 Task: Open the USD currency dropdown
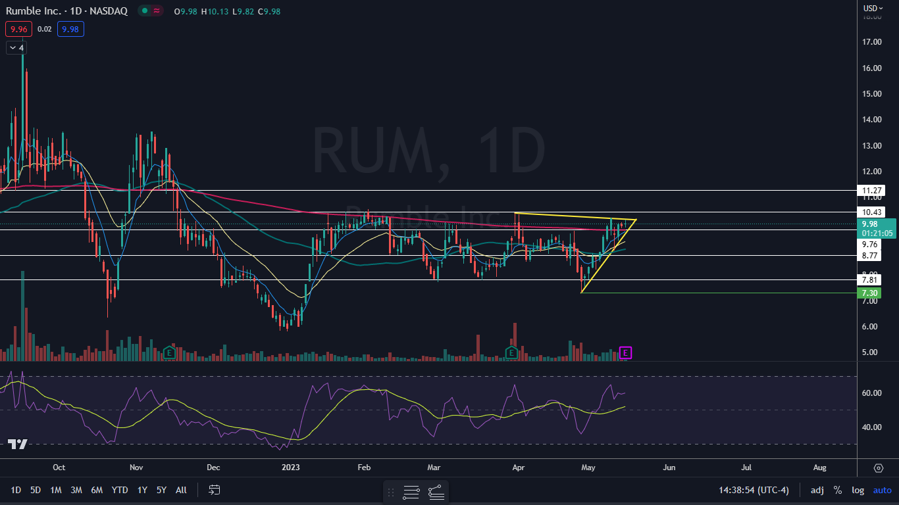coord(873,8)
